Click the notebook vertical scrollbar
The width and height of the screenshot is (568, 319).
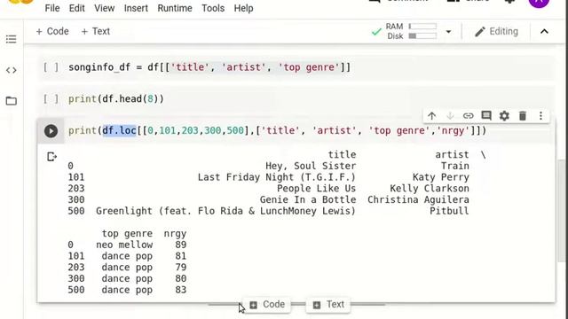coord(561,211)
